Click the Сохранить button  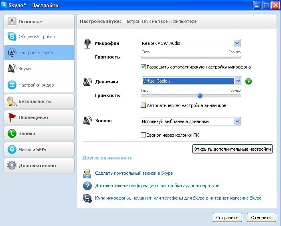tap(227, 218)
